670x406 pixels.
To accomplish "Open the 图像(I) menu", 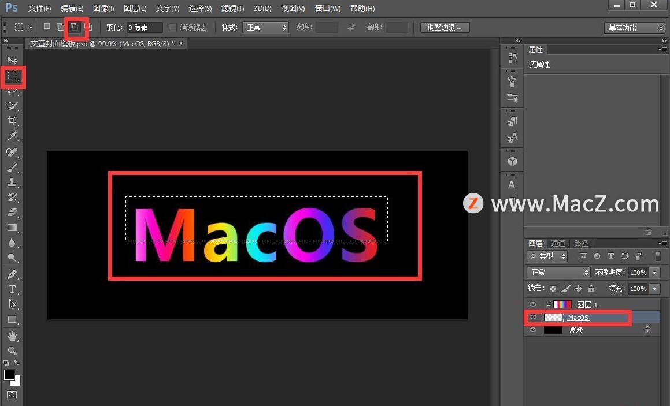I will [103, 8].
